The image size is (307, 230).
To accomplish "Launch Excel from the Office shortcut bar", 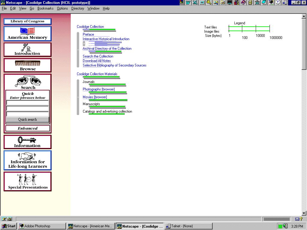I will point(195,2).
